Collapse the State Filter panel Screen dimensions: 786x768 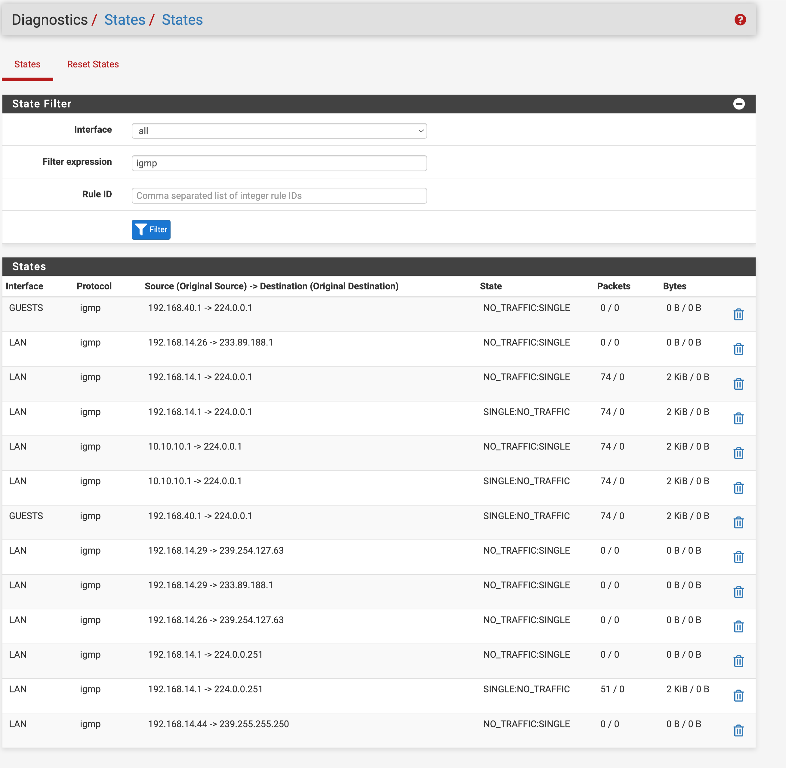click(x=738, y=104)
